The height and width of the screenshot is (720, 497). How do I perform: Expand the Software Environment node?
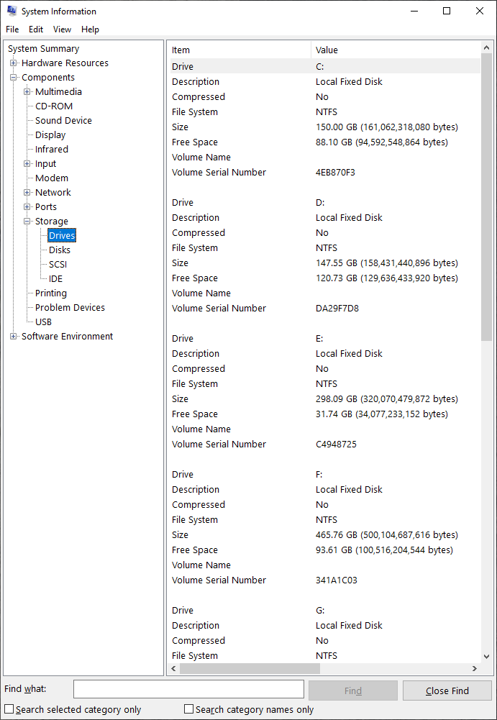tap(14, 336)
